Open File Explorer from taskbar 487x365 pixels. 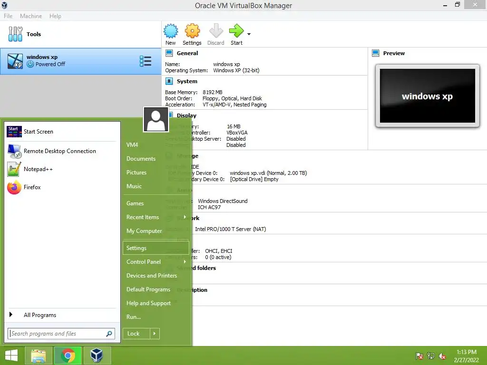38,355
